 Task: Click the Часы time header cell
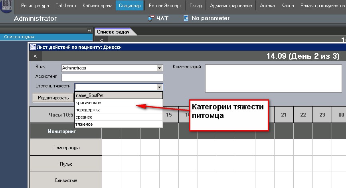[x=53, y=115]
